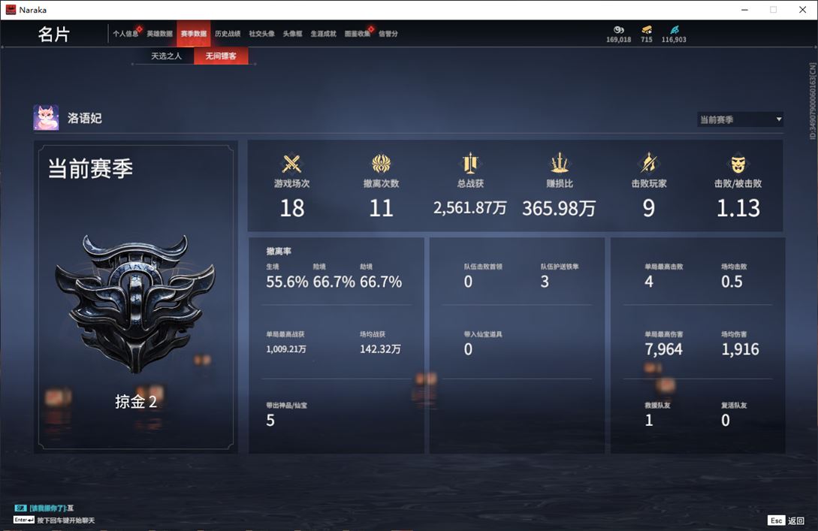
Task: Open the 图鉴收集 tab
Action: coord(358,34)
